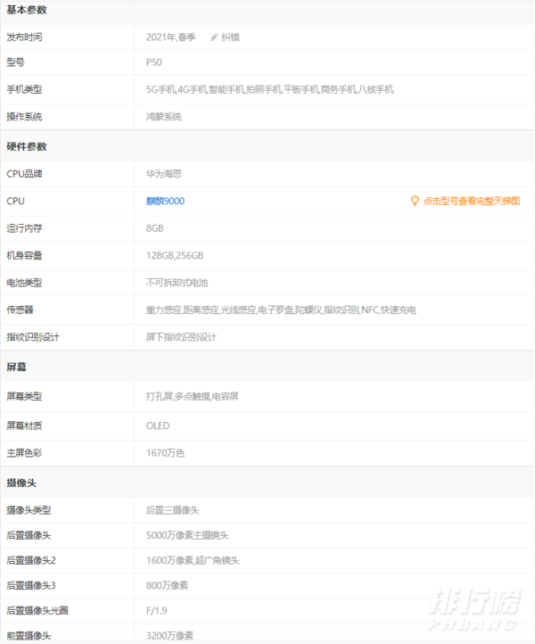Click the 主屏色彩 row label
The width and height of the screenshot is (535, 644).
coord(24,453)
